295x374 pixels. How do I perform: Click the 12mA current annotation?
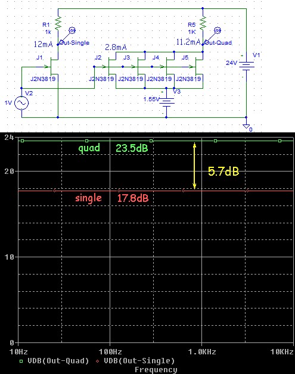click(43, 44)
